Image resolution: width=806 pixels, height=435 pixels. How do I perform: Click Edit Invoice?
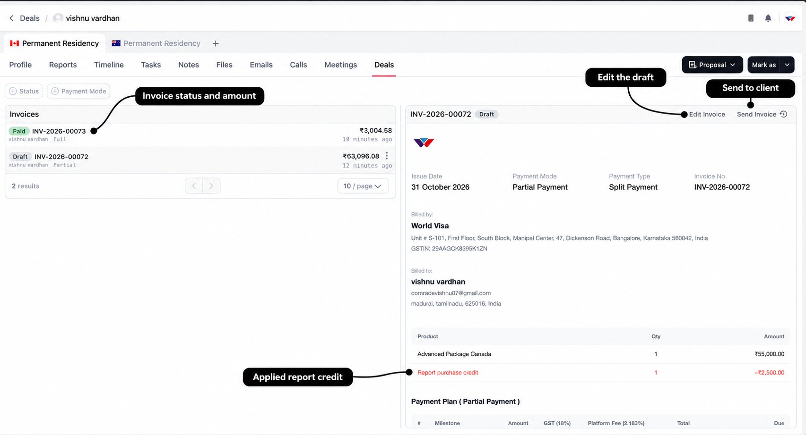coord(707,114)
